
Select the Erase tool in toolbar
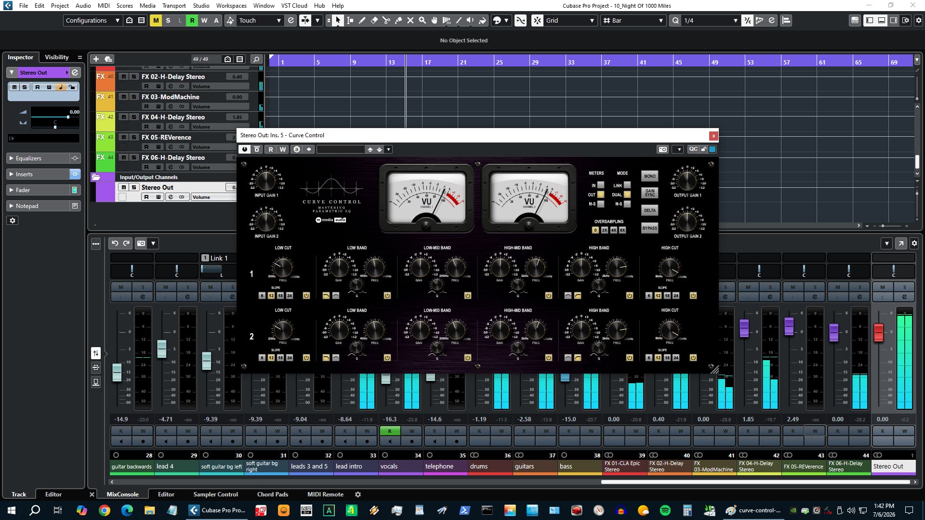[374, 20]
